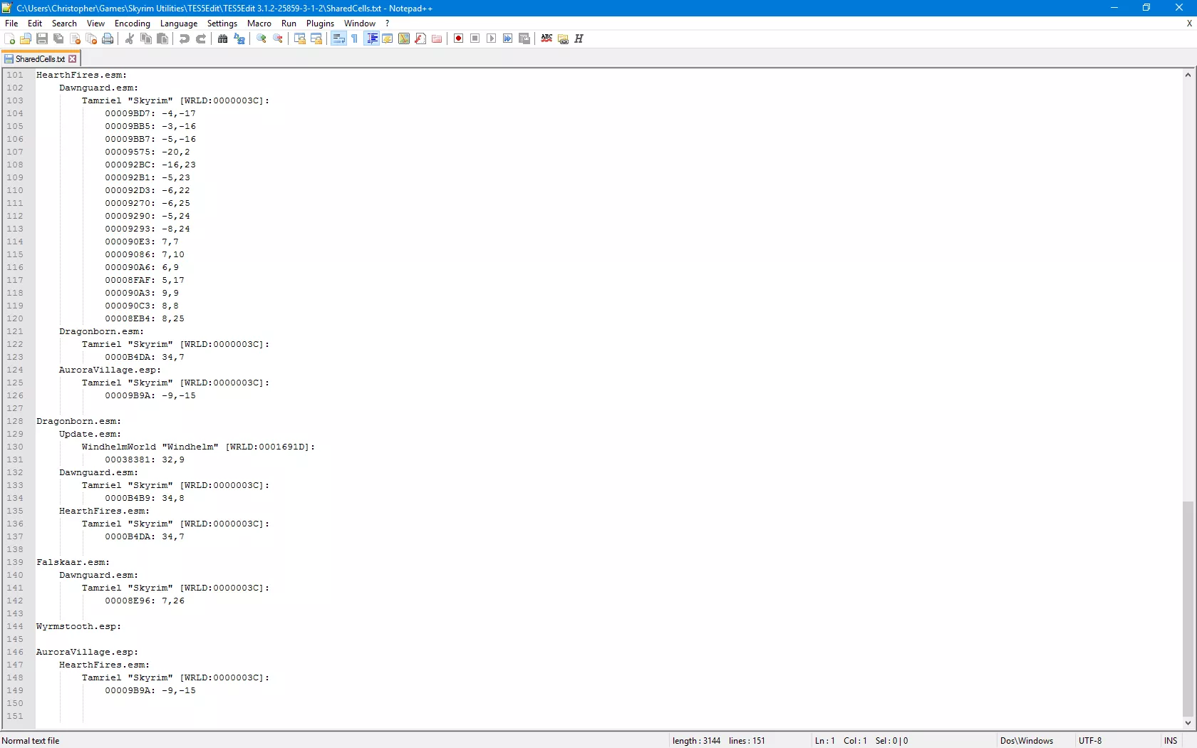Paste clipboard with the Paste icon

coord(162,38)
